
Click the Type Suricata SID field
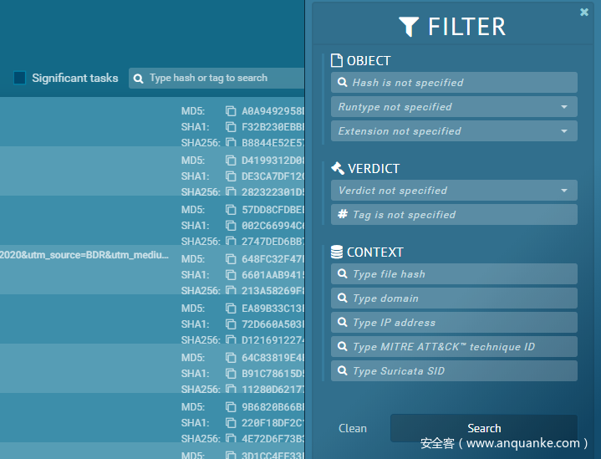click(454, 371)
